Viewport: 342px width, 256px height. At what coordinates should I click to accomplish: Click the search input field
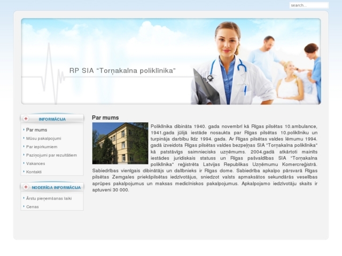click(x=309, y=5)
